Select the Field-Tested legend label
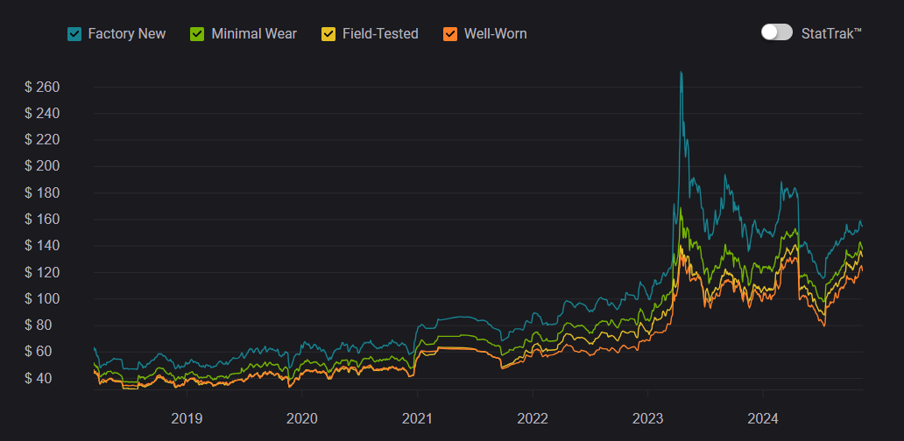 tap(380, 34)
